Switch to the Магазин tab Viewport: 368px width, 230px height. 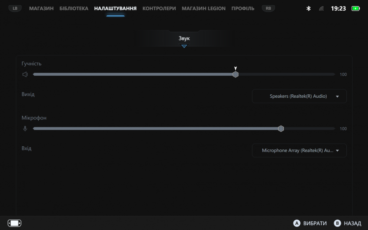pos(41,8)
